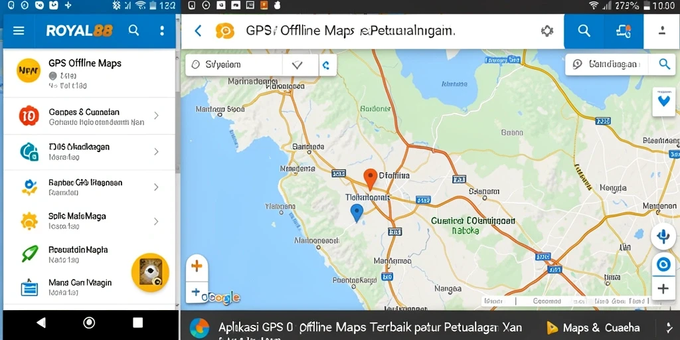Click the right-side location search field

pyautogui.click(x=607, y=64)
